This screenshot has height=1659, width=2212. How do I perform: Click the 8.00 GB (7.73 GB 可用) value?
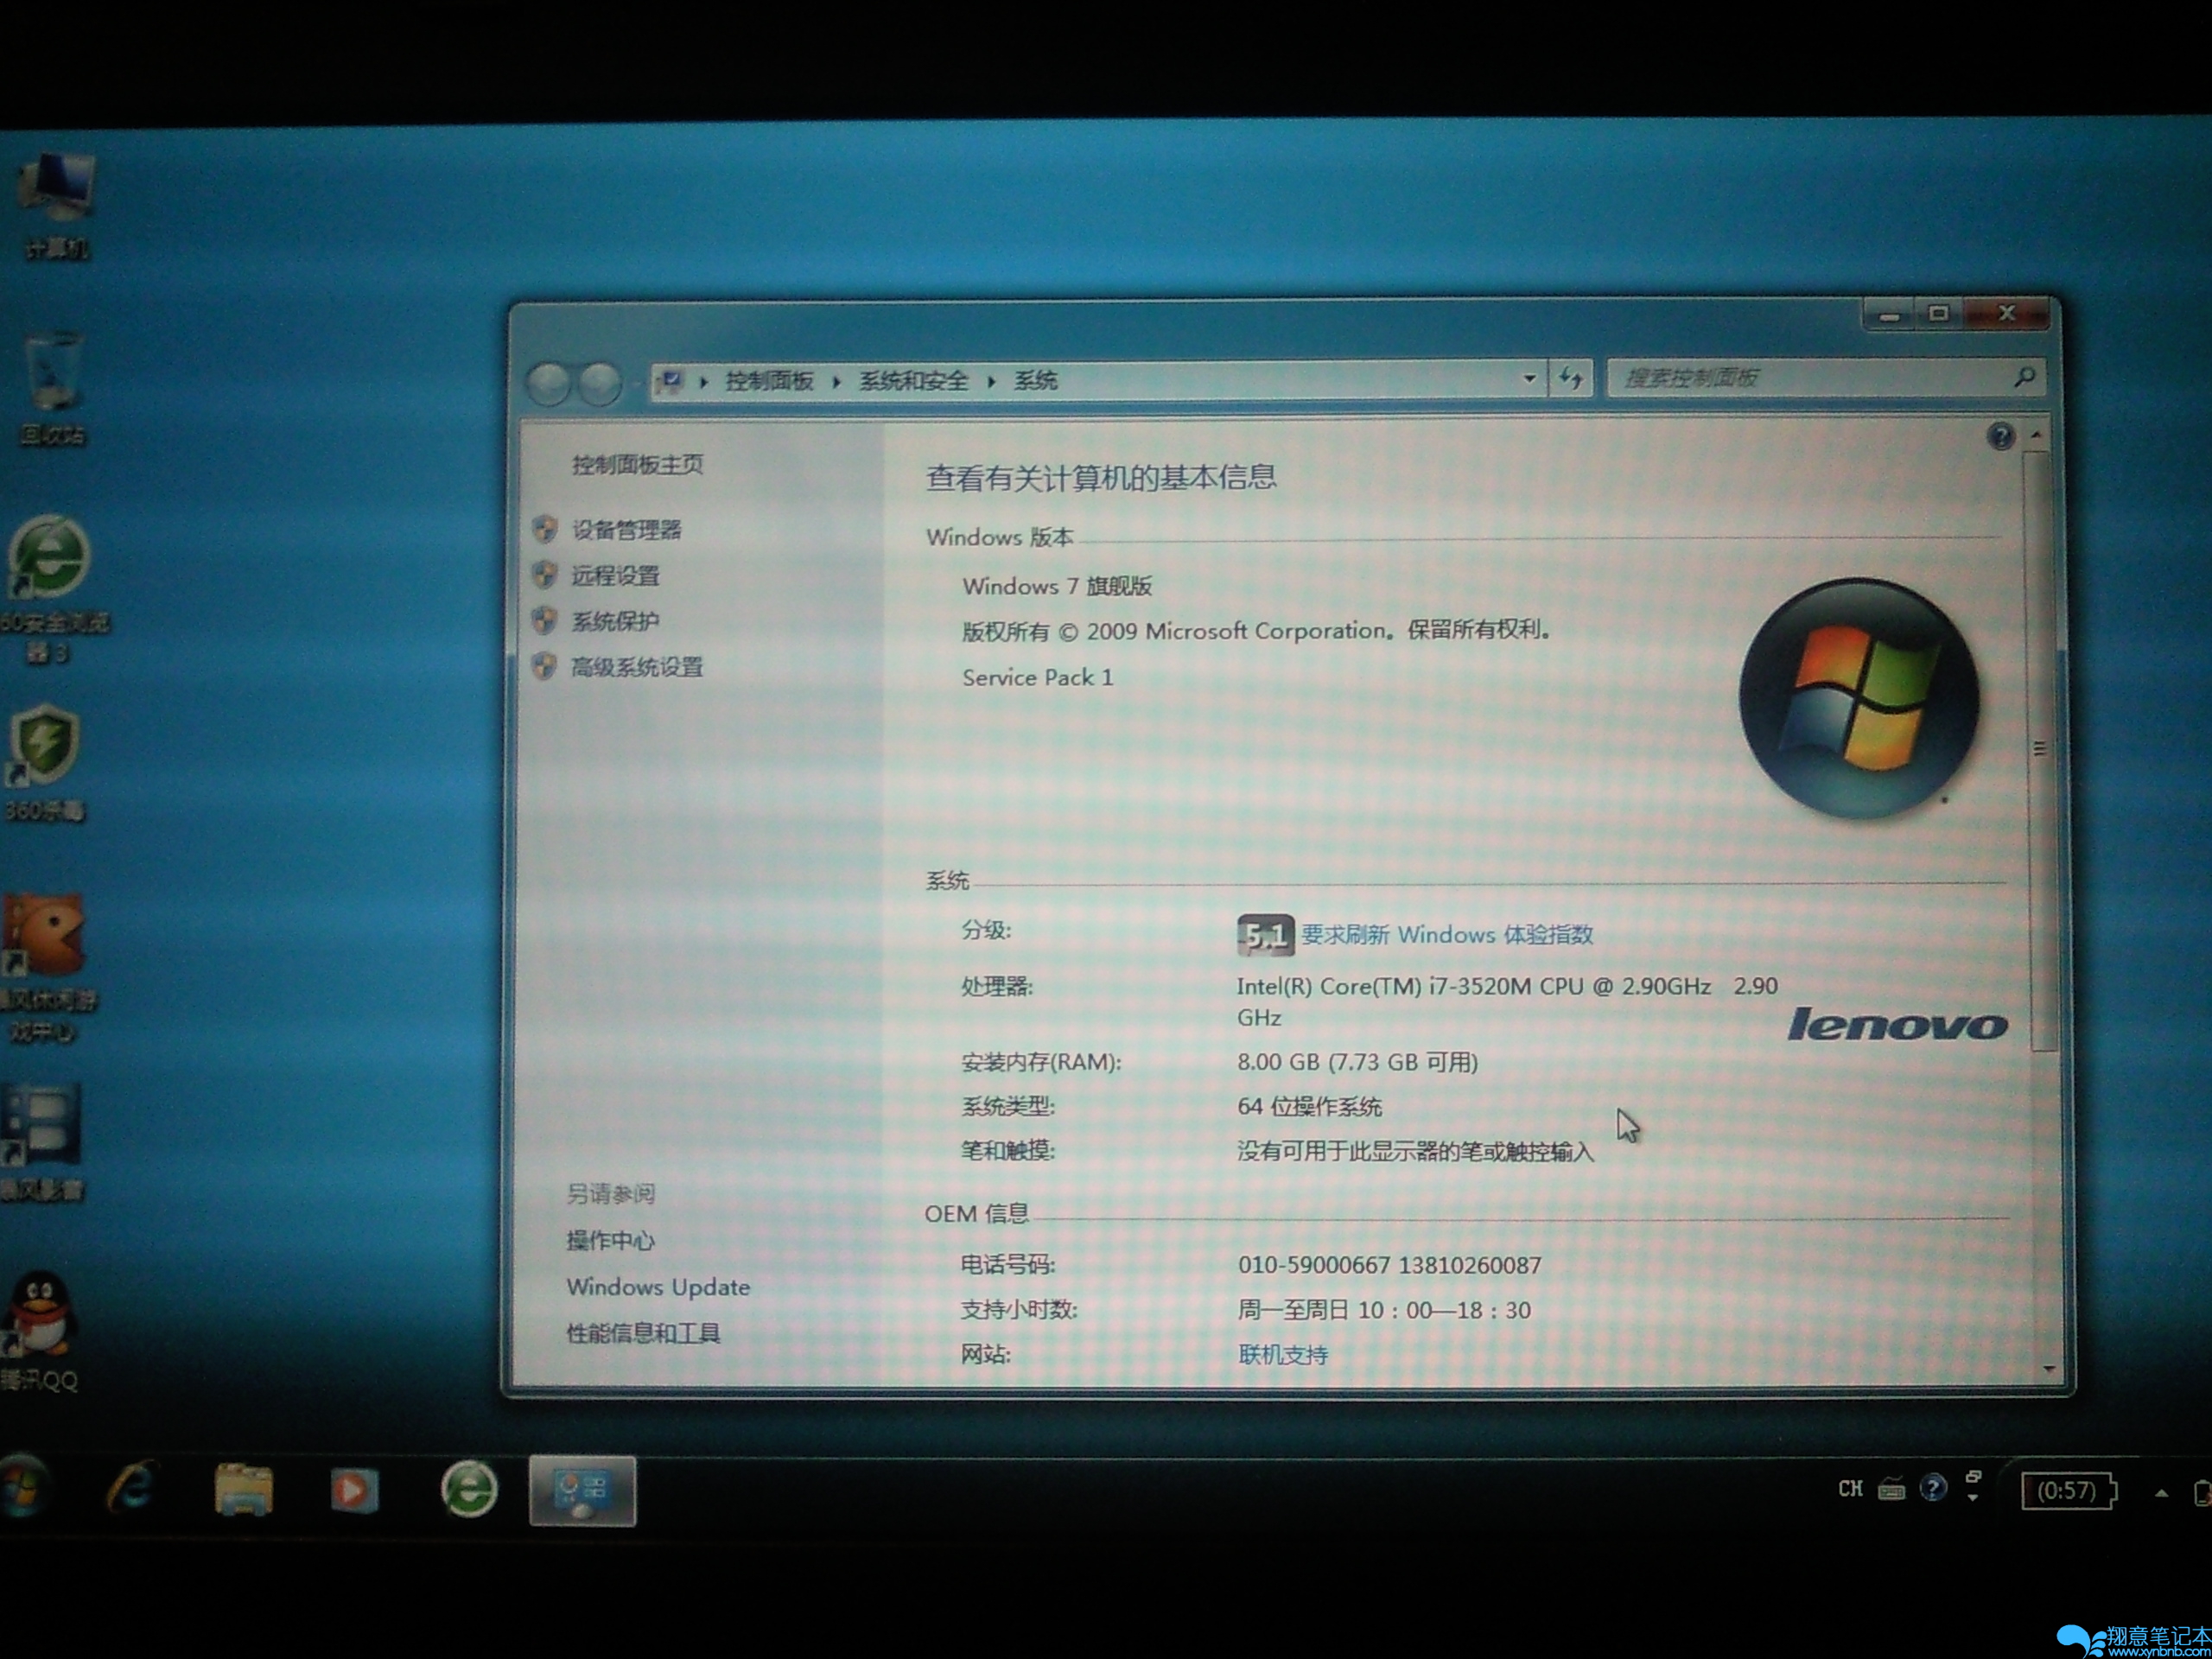click(x=1357, y=1062)
